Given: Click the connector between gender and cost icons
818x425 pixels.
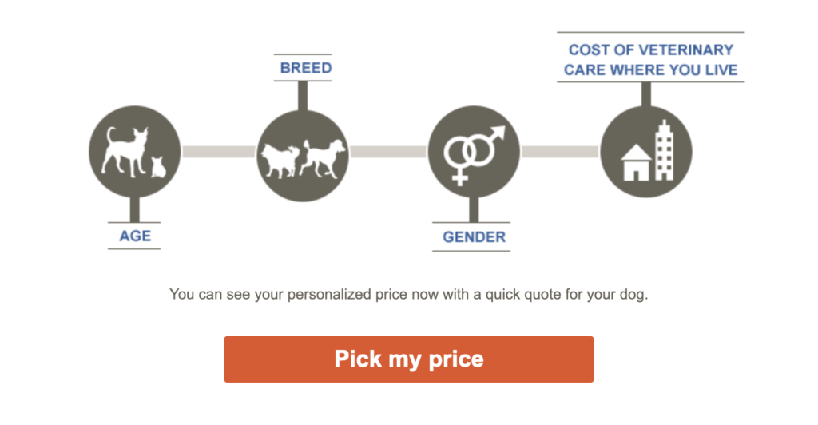Looking at the screenshot, I should click(x=559, y=151).
